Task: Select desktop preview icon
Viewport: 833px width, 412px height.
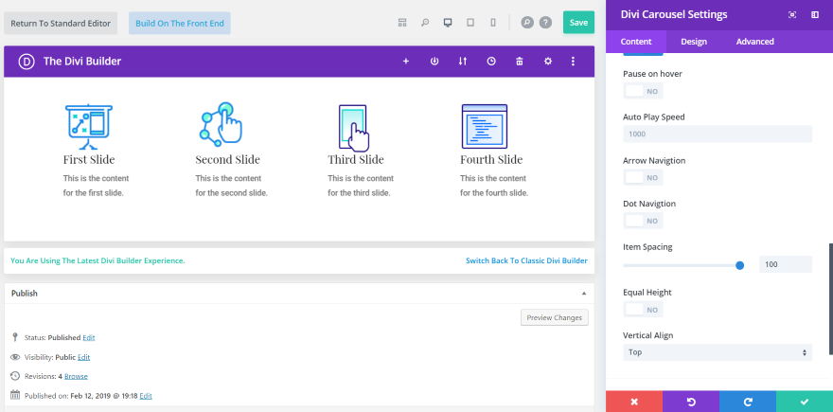Action: click(448, 23)
